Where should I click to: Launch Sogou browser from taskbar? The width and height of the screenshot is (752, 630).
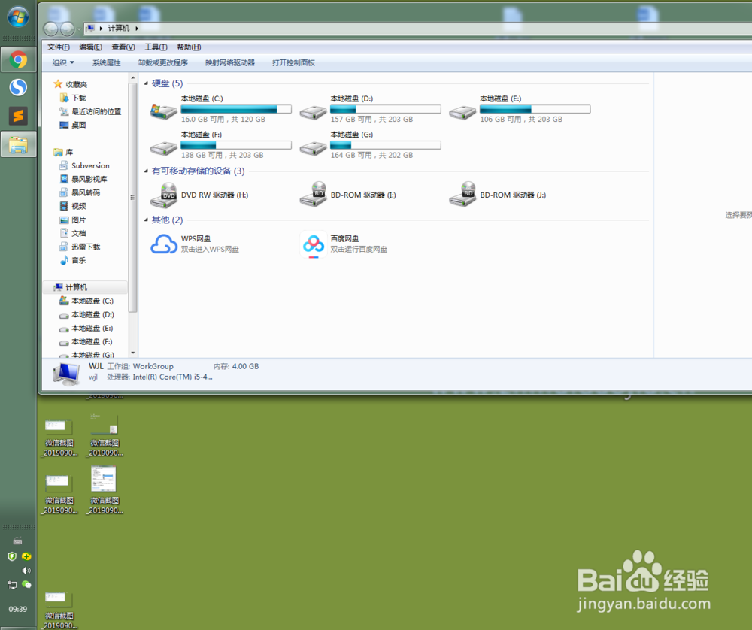pos(18,87)
